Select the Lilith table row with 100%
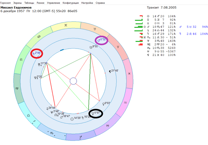This screenshot has height=145, width=208. click(x=161, y=55)
